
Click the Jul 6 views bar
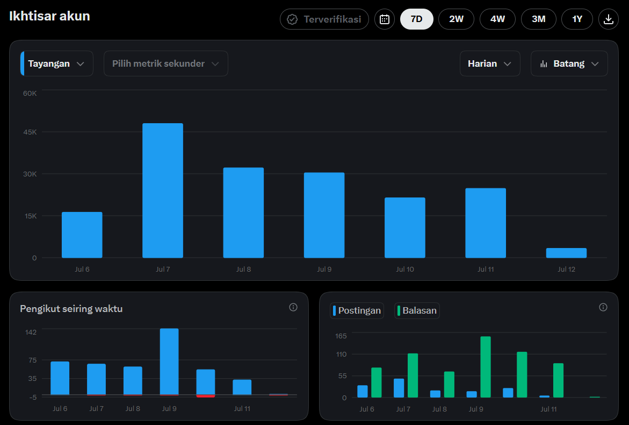pos(82,235)
